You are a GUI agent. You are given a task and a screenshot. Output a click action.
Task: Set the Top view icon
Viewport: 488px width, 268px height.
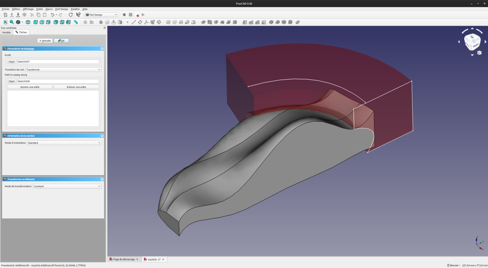pos(42,22)
